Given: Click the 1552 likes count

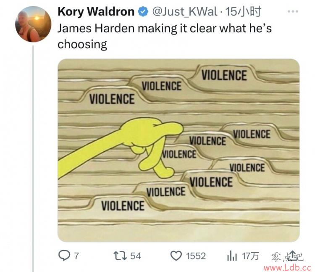Looking at the screenshot, I should [x=196, y=256].
